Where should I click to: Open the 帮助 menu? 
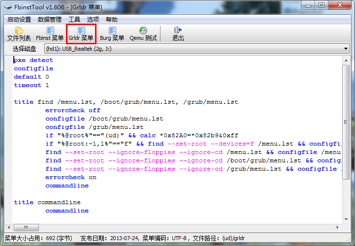(x=112, y=20)
